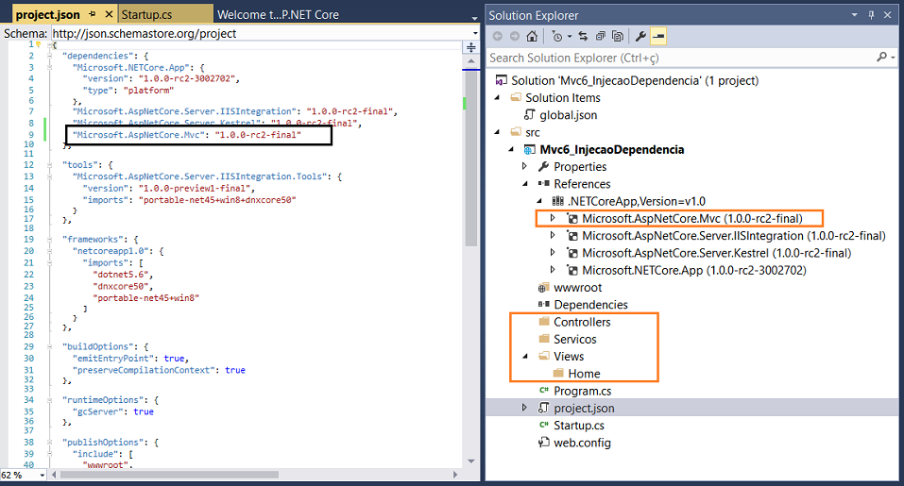Image resolution: width=904 pixels, height=486 pixels.
Task: Select the wwwroot globe icon
Action: click(543, 287)
